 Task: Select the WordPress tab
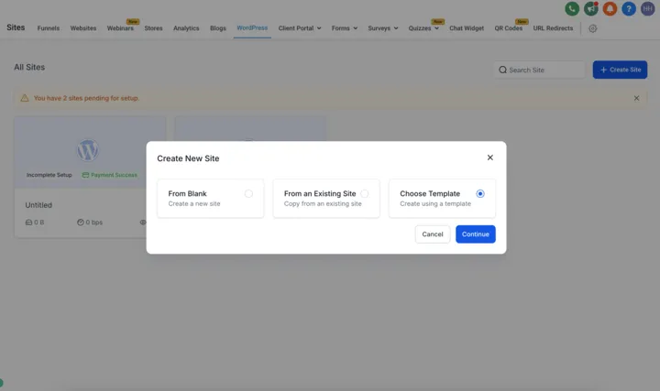[252, 27]
